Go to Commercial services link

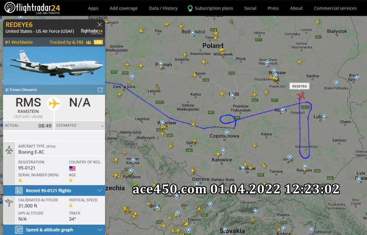[x=335, y=8]
